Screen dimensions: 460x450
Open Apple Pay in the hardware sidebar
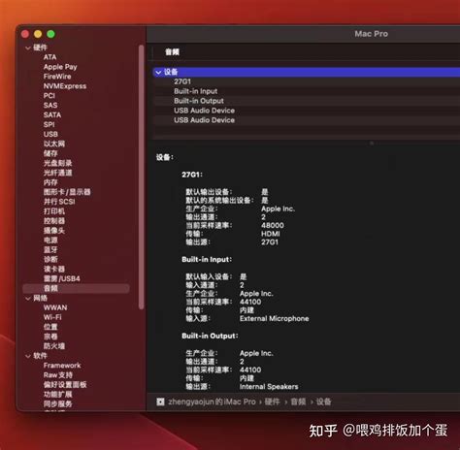60,67
